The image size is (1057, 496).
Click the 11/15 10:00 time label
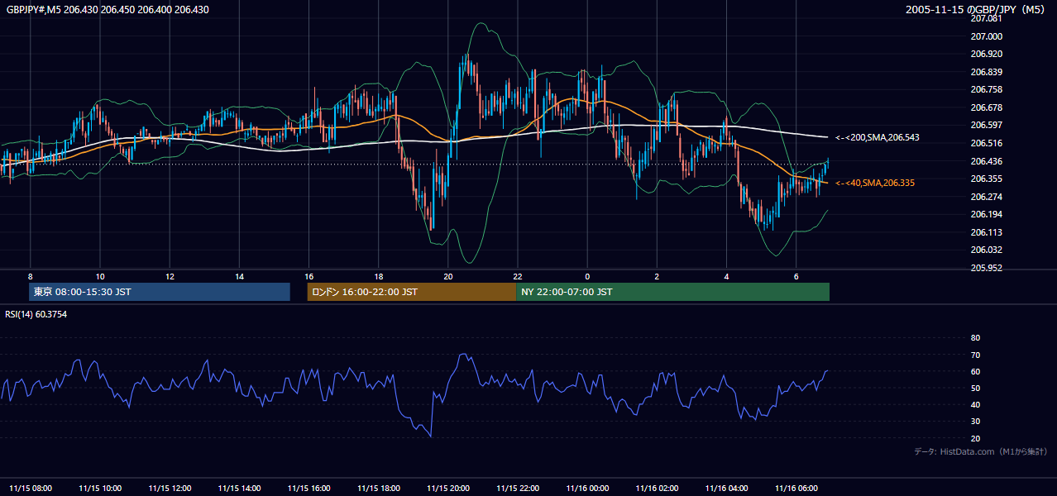(99, 488)
